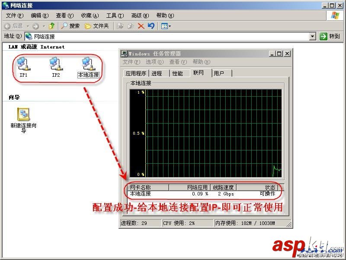Sort by 状态 column header
This screenshot has height=260, width=346.
coord(257,188)
